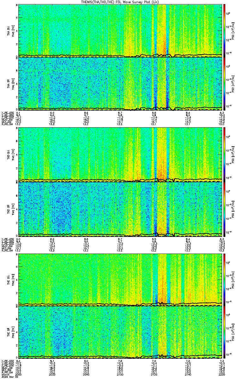Click the 2140 time tick label
The image size is (237, 379).
click(188, 375)
